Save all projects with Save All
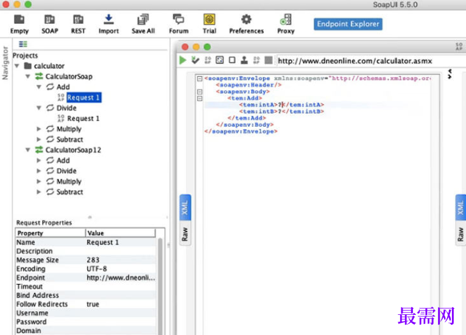The height and width of the screenshot is (335, 466). point(143,24)
